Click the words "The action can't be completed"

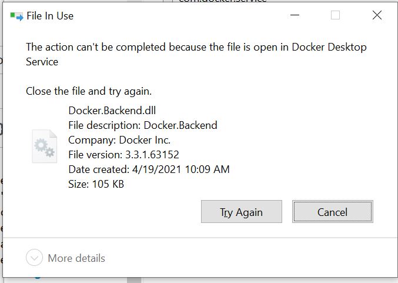(x=89, y=47)
